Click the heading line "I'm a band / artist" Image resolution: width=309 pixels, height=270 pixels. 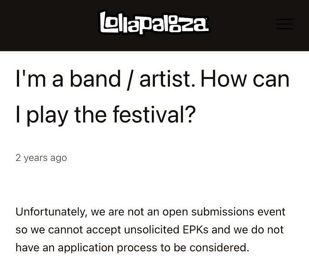pos(105,79)
